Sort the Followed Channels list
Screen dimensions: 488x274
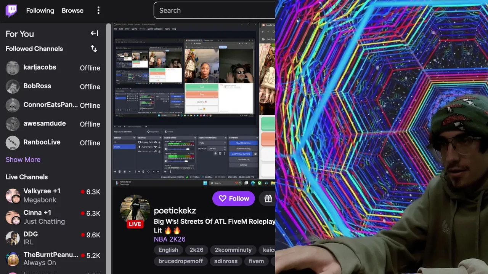tap(94, 49)
